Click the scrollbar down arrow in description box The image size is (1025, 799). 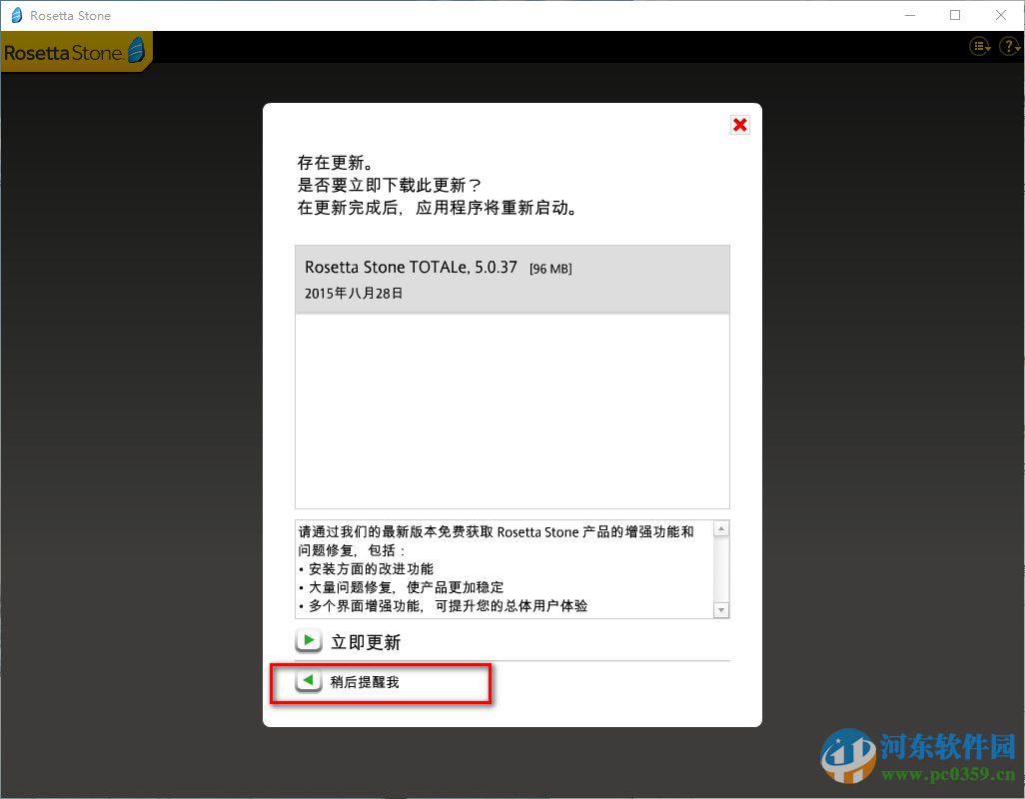coord(720,611)
